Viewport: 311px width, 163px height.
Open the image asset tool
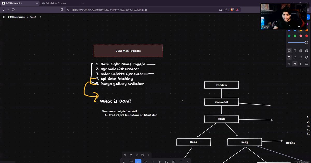(174, 162)
